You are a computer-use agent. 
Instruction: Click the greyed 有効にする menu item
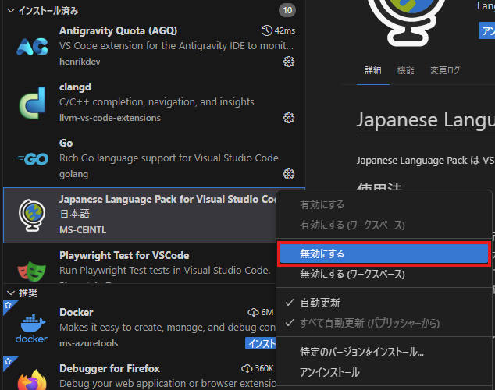coord(384,204)
